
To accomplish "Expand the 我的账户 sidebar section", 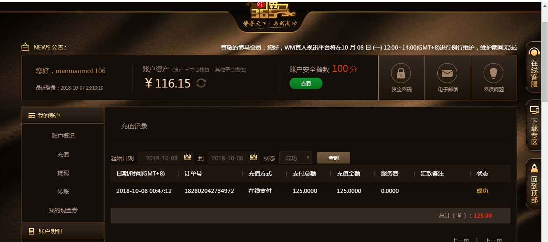I will pyautogui.click(x=63, y=115).
